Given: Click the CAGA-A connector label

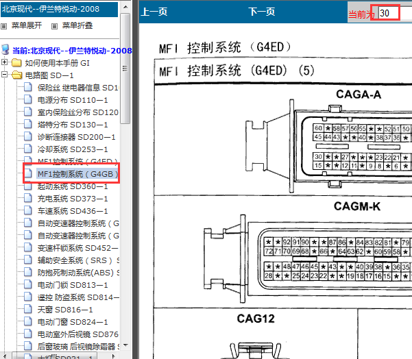Looking at the screenshot, I should [x=359, y=95].
